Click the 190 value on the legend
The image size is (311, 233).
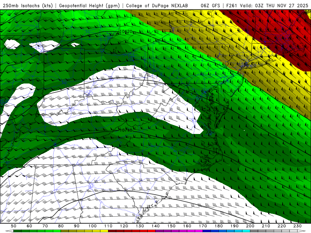pyautogui.click(x=234, y=226)
